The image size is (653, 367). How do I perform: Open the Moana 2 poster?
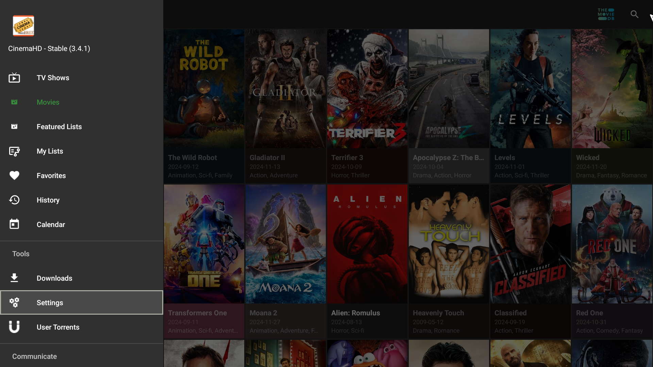coord(286,244)
